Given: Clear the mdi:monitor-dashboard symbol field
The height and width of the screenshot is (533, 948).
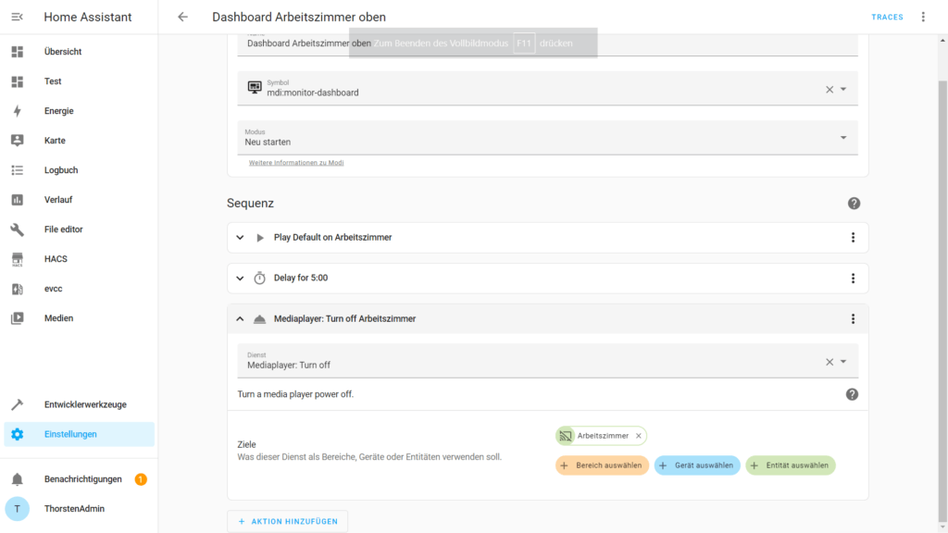Looking at the screenshot, I should pyautogui.click(x=829, y=90).
